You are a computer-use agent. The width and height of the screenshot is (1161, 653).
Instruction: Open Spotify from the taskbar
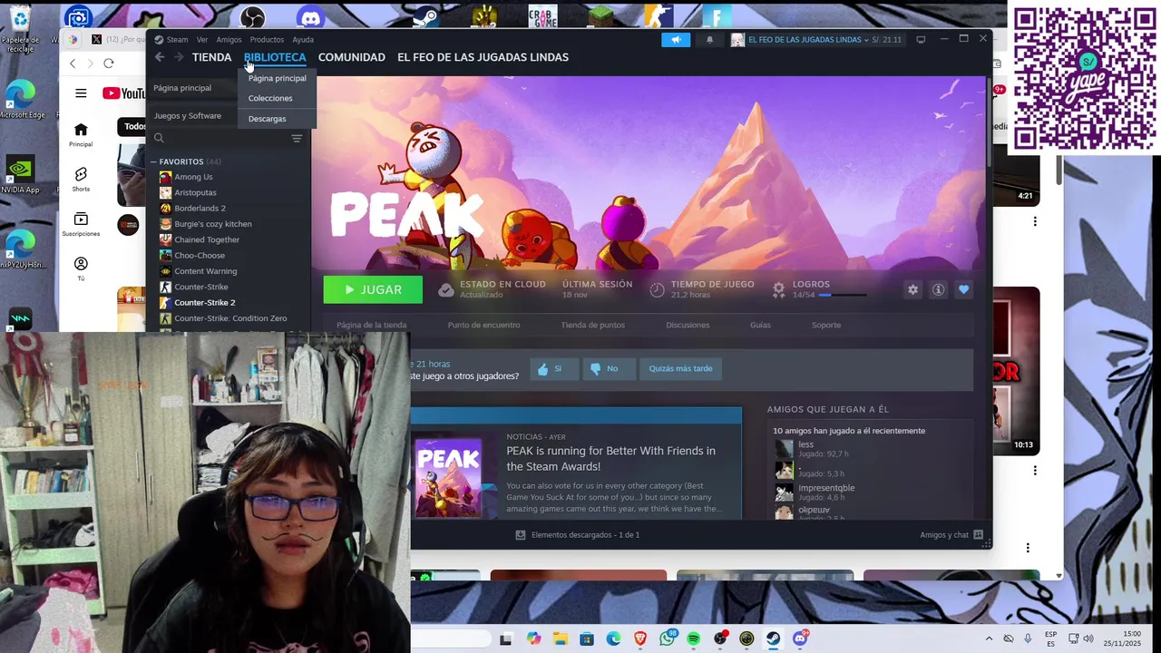694,638
